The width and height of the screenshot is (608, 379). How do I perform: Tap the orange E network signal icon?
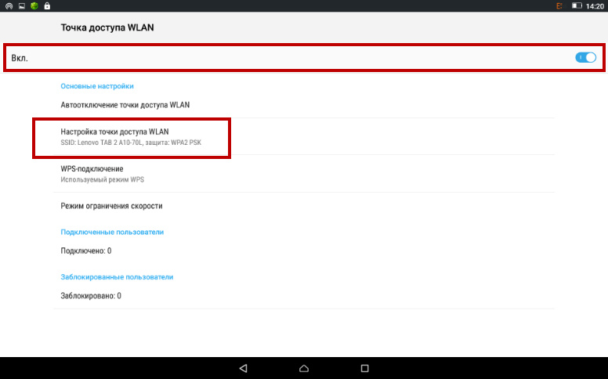point(559,5)
